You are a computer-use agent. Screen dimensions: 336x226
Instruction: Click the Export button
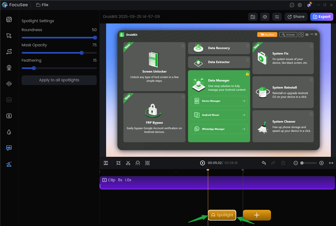[x=322, y=17]
